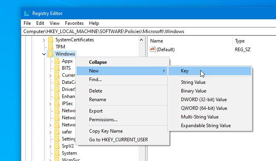This screenshot has width=276, height=161.
Task: Choose Delete in context menu
Action: click(122, 91)
